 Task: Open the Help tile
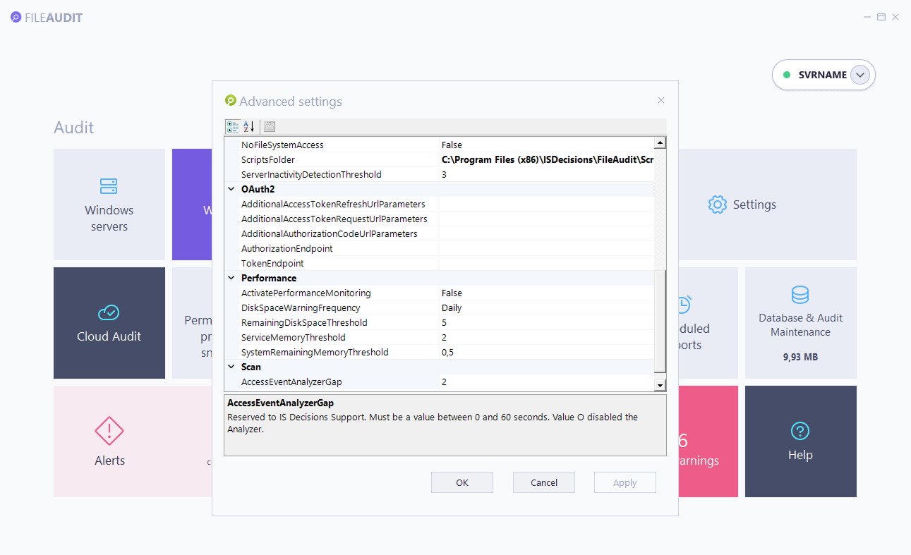(x=801, y=441)
